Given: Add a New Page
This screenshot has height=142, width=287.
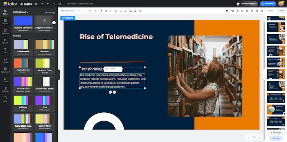Looking at the screenshot, I should tap(276, 133).
